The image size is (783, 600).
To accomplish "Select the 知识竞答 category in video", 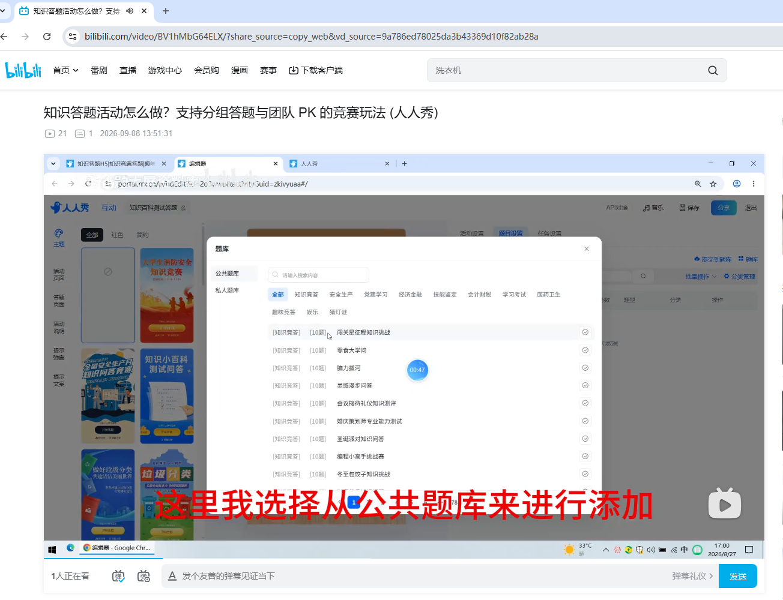I will [x=306, y=295].
